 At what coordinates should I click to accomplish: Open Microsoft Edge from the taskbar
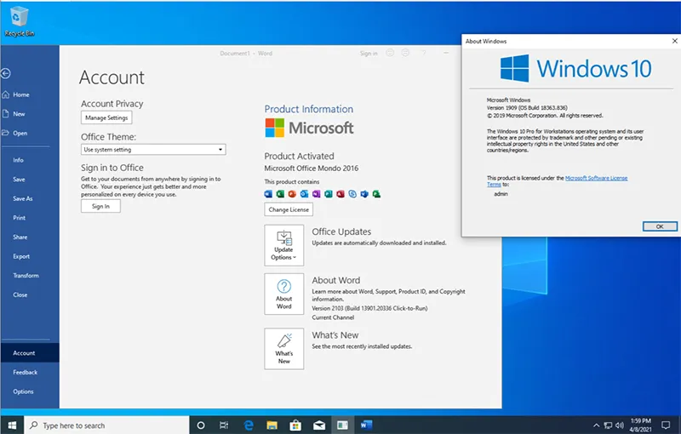coord(250,425)
